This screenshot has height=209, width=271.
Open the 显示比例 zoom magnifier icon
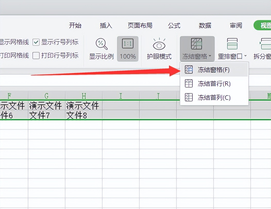(x=101, y=44)
